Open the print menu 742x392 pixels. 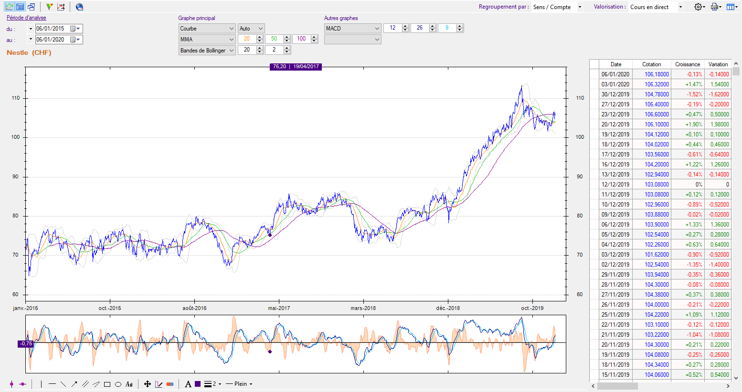[716, 7]
